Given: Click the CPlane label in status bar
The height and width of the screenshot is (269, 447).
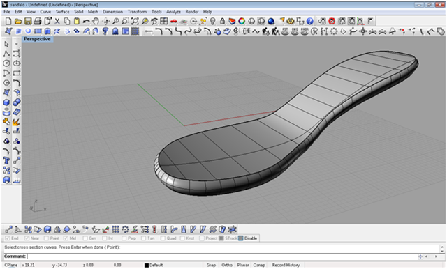Looking at the screenshot, I should (11, 265).
